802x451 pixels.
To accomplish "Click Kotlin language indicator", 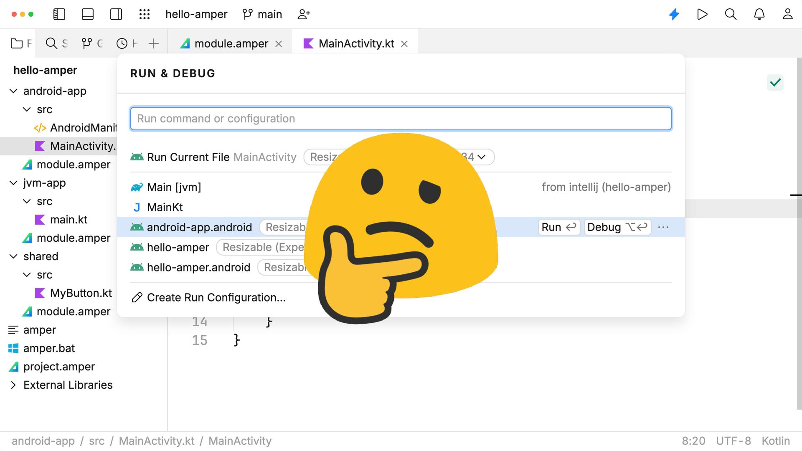I will [776, 441].
